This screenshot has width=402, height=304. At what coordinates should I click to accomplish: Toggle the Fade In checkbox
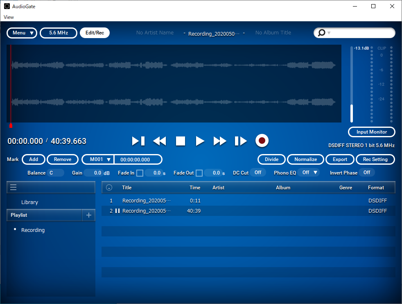[x=140, y=173]
